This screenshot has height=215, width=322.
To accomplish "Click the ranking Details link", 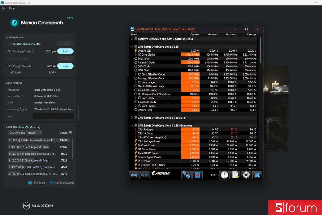I will [x=64, y=133].
